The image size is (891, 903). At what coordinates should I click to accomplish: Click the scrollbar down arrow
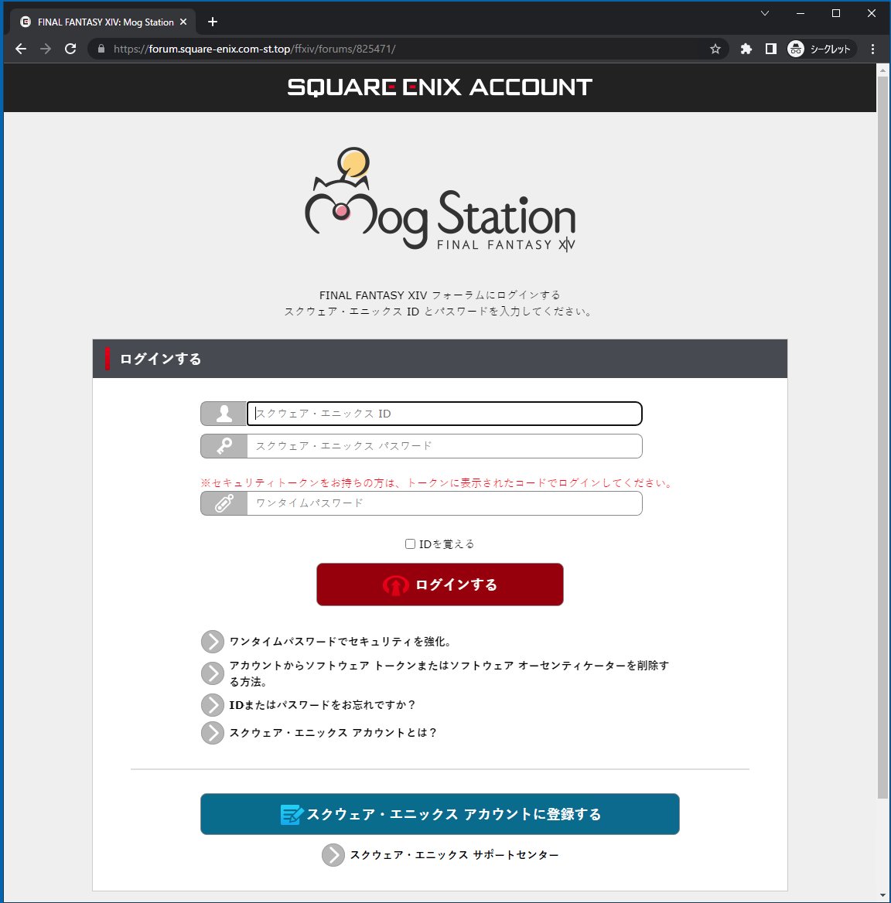(882, 896)
